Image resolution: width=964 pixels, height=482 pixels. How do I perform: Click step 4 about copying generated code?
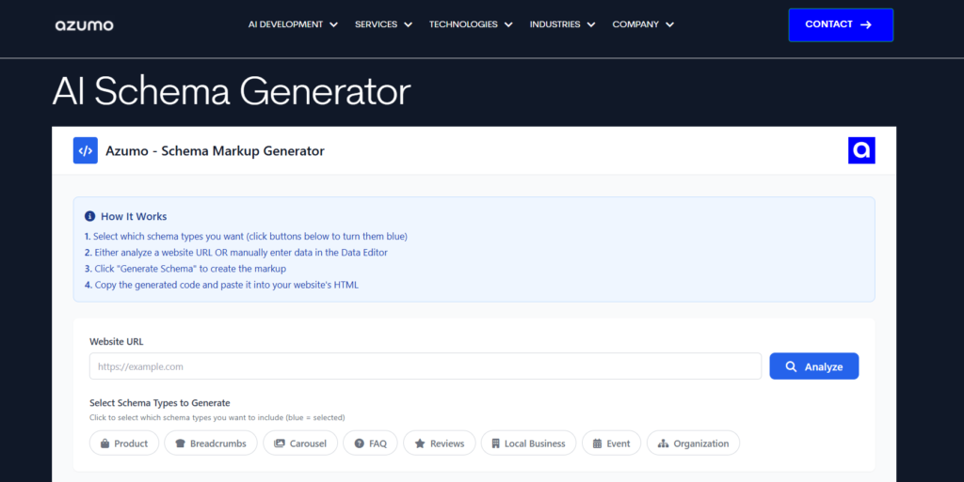click(221, 285)
